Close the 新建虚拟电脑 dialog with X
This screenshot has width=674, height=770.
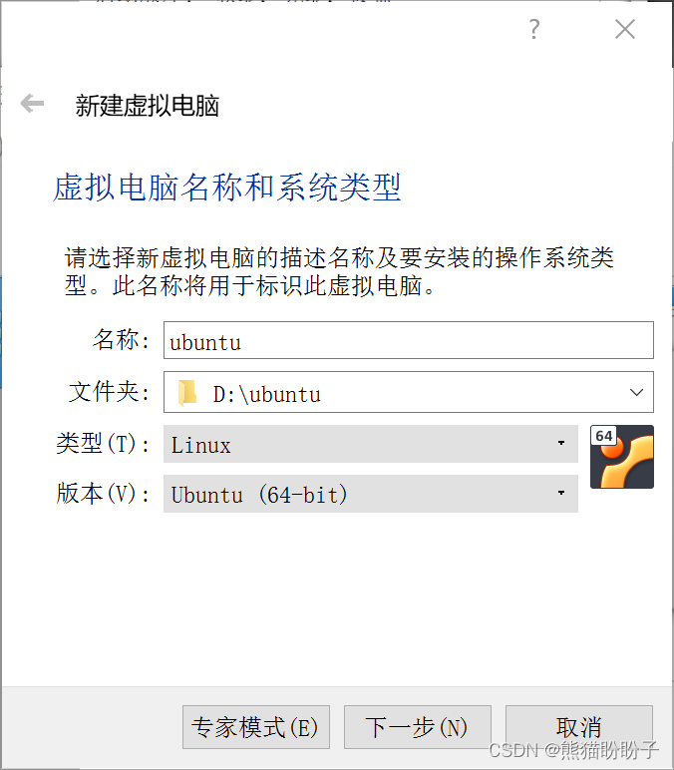point(625,29)
